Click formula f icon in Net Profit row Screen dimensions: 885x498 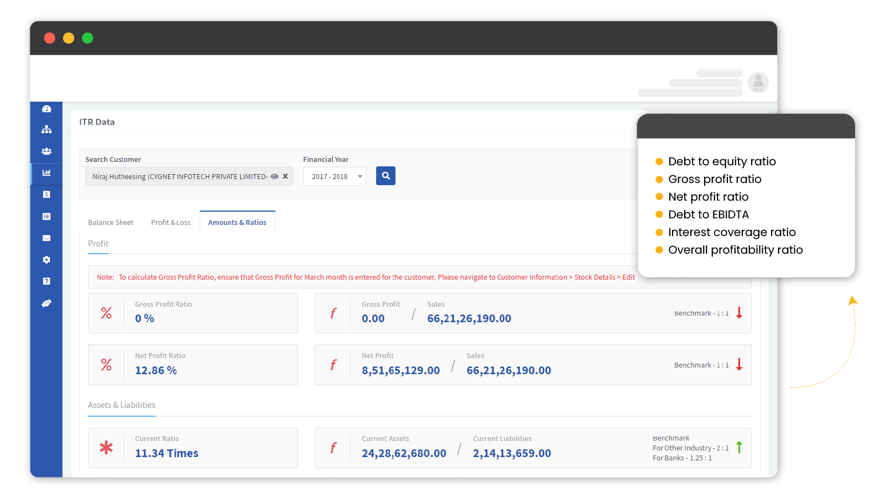pos(333,365)
